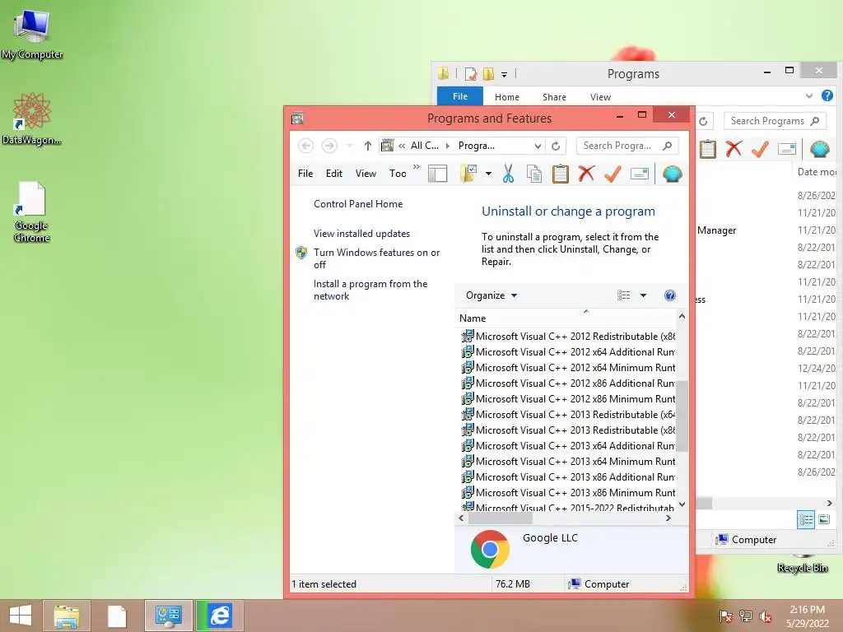Open File Explorer from the taskbar
This screenshot has width=843, height=632.
coord(66,616)
